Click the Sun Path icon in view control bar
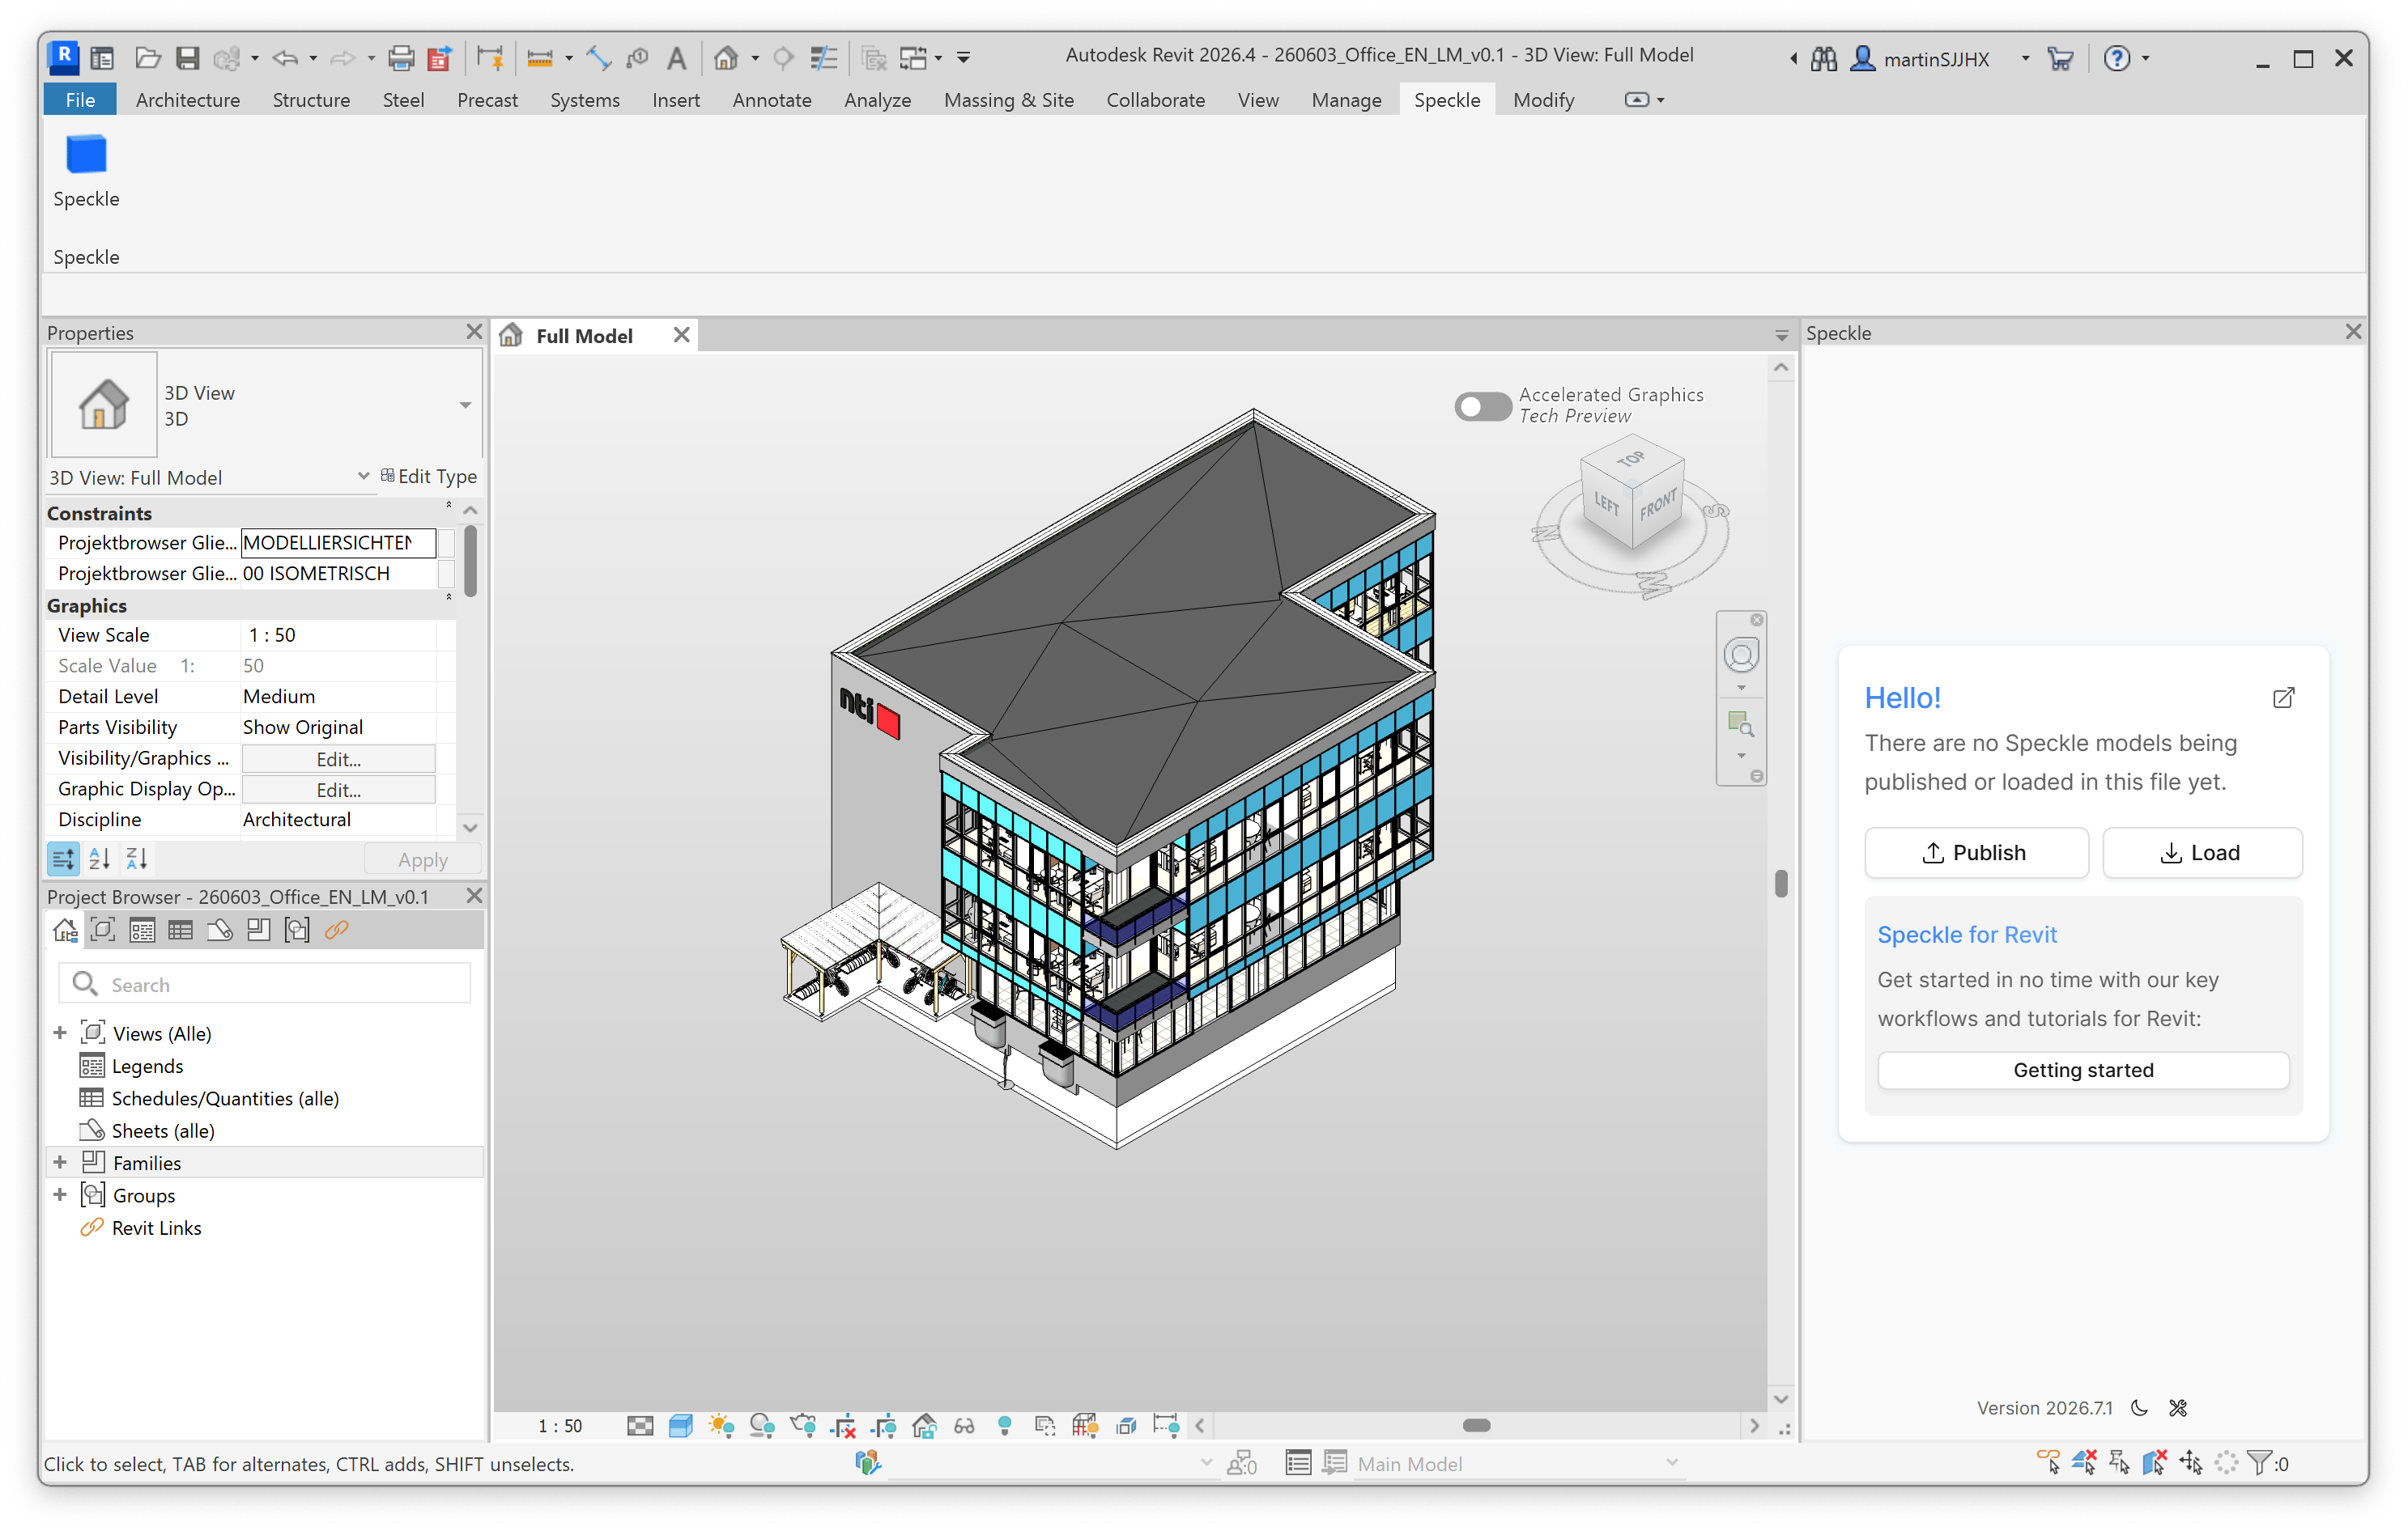The height and width of the screenshot is (1531, 2408). click(721, 1425)
